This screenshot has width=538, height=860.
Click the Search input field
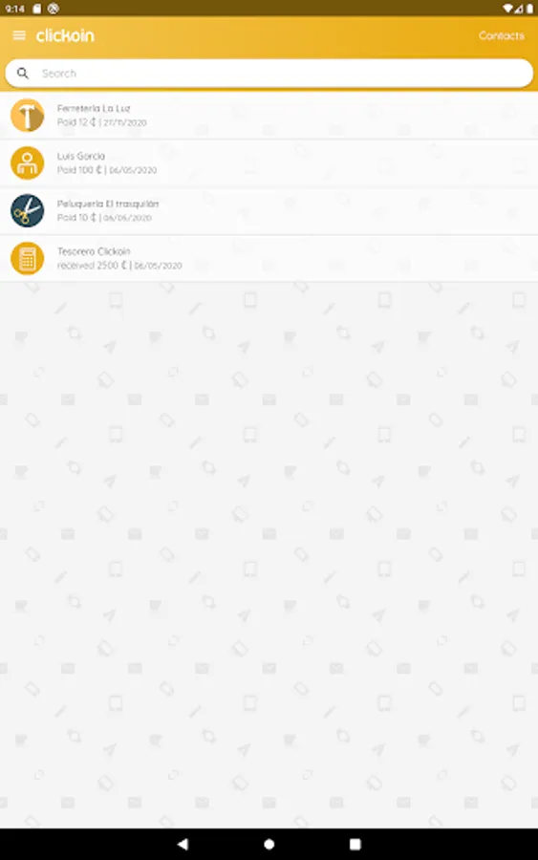pos(269,73)
